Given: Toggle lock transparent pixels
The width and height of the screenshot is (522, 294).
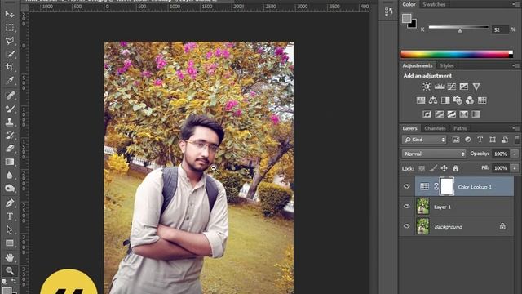Looking at the screenshot, I should click(422, 169).
